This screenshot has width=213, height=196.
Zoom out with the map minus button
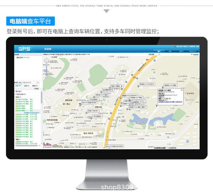click(47, 77)
